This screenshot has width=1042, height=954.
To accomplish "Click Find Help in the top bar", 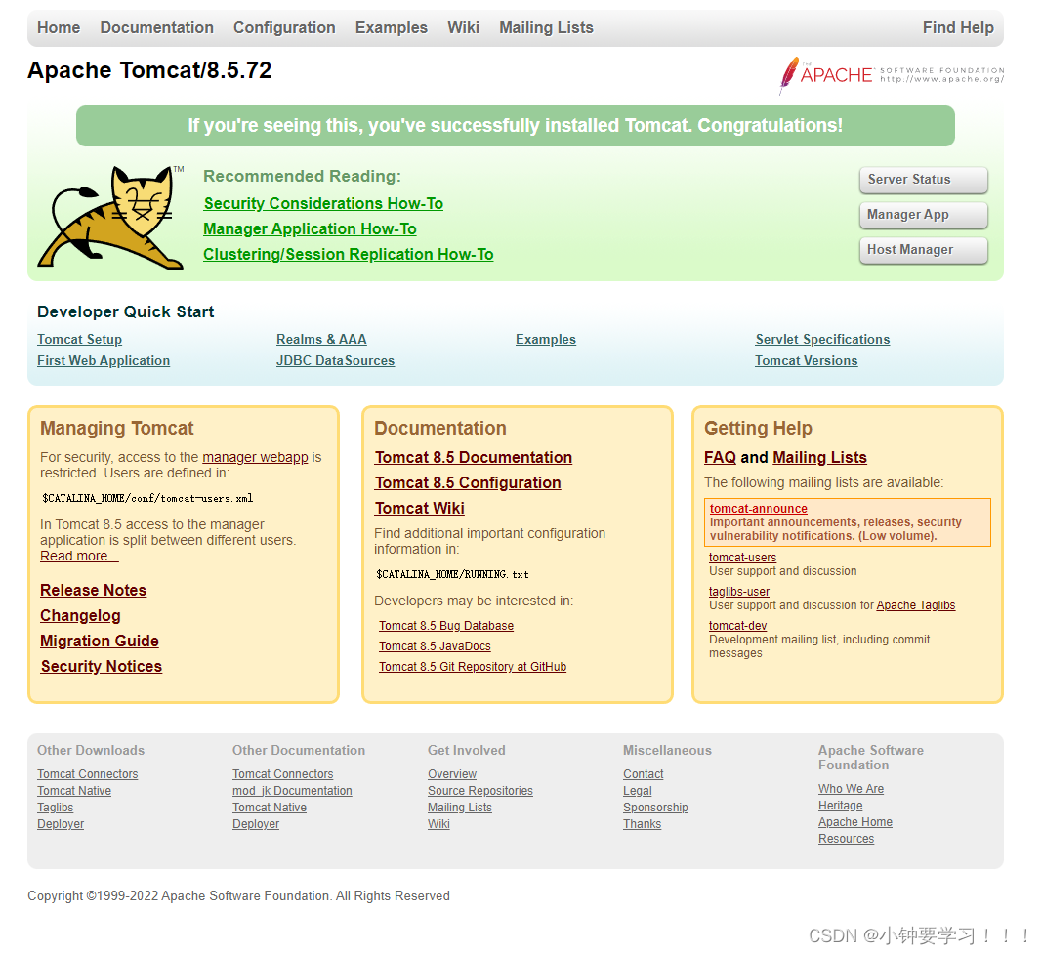I will pos(958,28).
